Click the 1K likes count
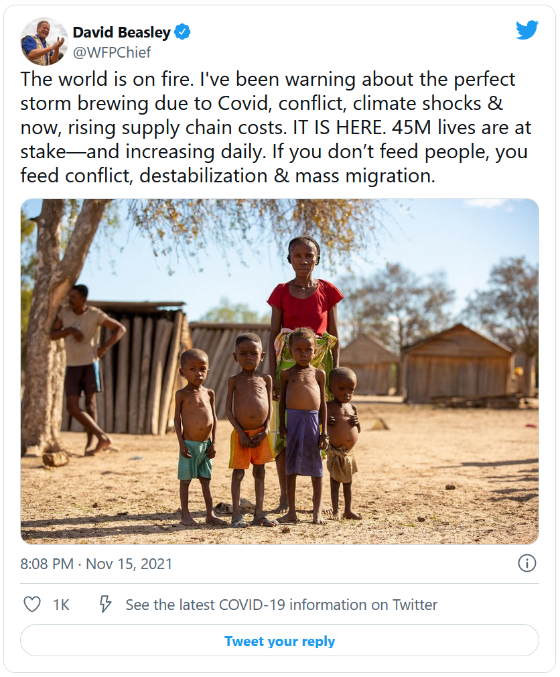 coord(61,605)
